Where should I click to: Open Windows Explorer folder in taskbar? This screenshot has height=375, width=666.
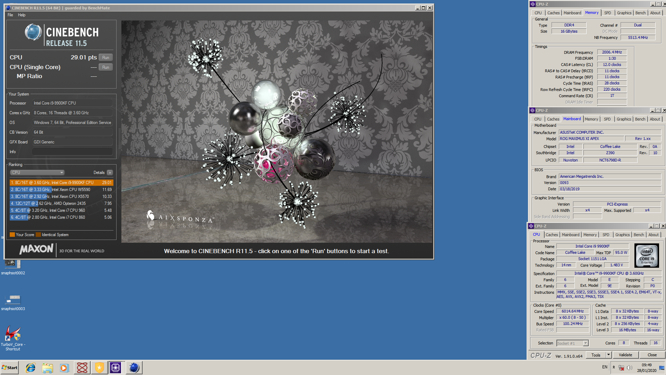[48, 368]
